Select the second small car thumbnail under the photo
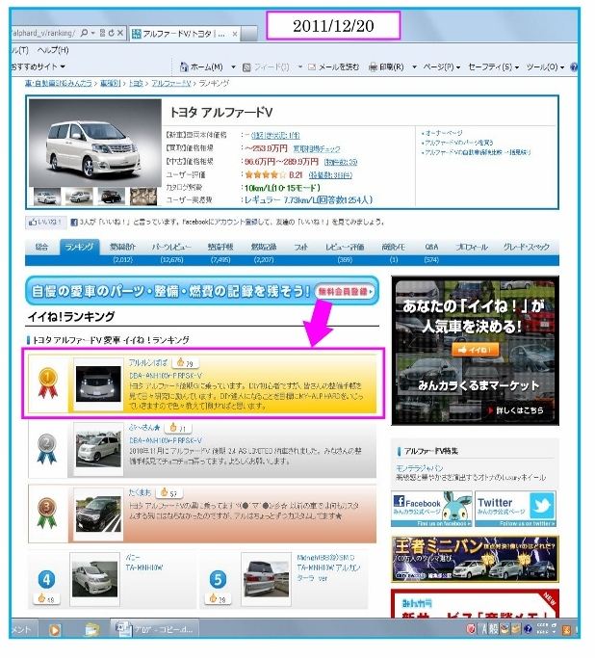Viewport: 595px width, 659px height. click(x=79, y=197)
